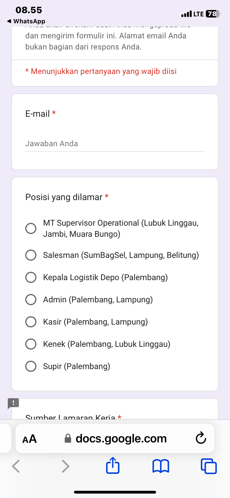This screenshot has height=498, width=230.
Task: Tap the Safari share icon
Action: pos(113,466)
